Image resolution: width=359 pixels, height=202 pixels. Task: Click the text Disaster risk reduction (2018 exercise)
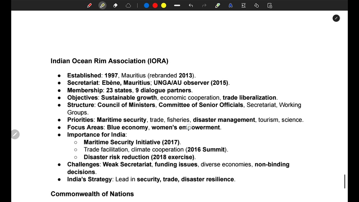tap(139, 157)
